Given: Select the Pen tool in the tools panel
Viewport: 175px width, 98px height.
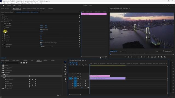Looking at the screenshot, I should click(65, 74).
